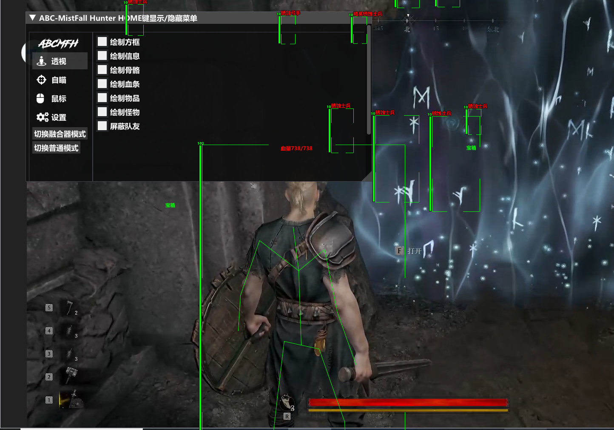Image resolution: width=614 pixels, height=430 pixels.
Task: Click hotbar key number 5 badge
Action: click(49, 308)
